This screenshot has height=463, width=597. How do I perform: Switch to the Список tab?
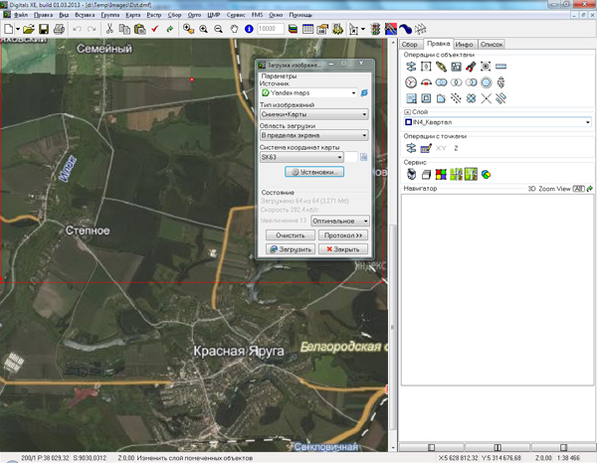click(492, 45)
